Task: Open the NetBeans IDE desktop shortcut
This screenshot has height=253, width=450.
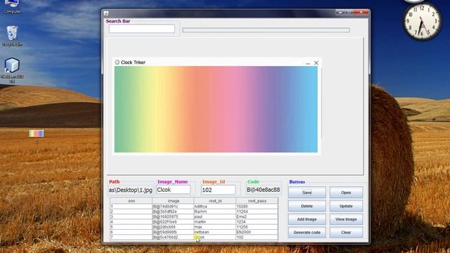Action: [x=12, y=70]
